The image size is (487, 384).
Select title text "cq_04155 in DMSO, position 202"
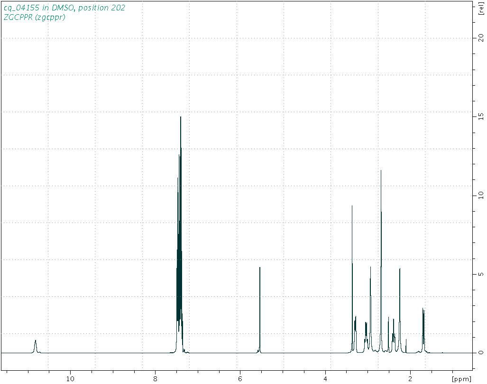[x=64, y=8]
